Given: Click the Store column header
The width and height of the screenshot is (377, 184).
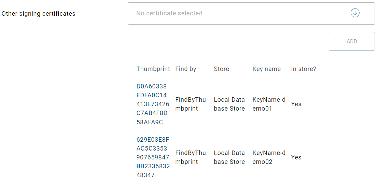Looking at the screenshot, I should point(221,69).
